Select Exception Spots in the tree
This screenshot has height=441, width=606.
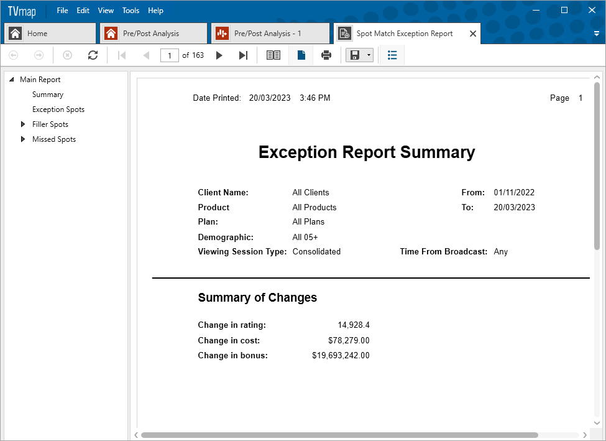(x=58, y=109)
